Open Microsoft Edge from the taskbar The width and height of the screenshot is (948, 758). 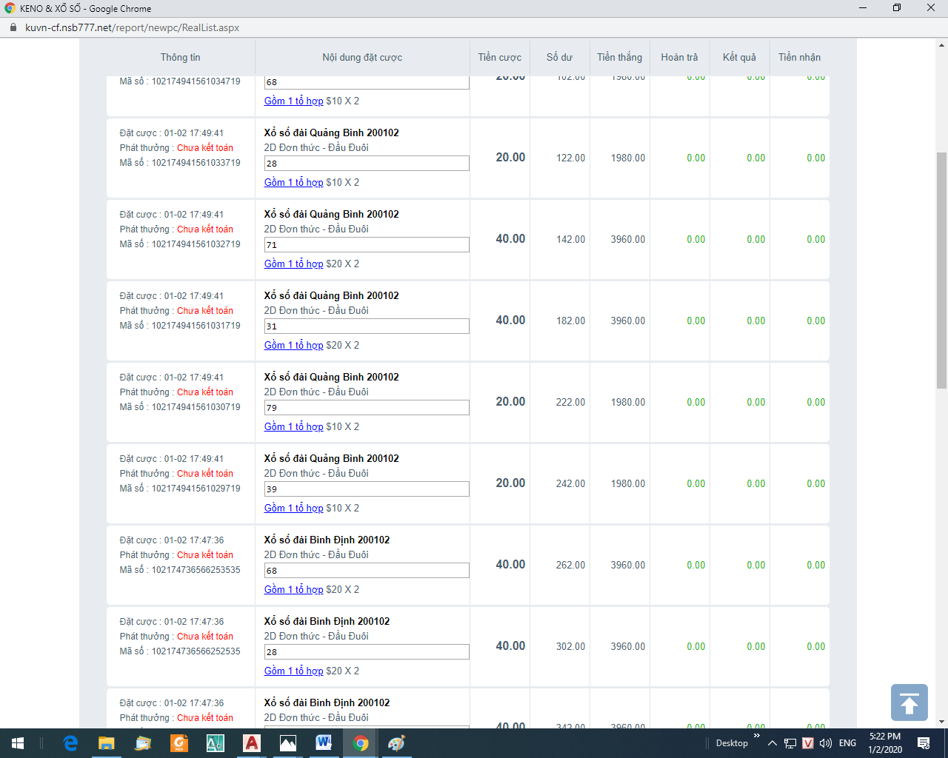click(x=70, y=743)
